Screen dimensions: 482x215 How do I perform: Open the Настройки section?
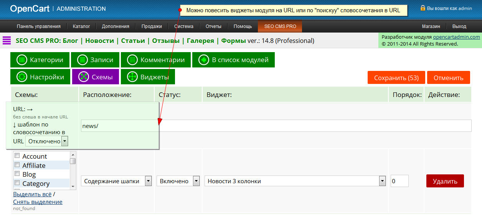click(x=40, y=77)
